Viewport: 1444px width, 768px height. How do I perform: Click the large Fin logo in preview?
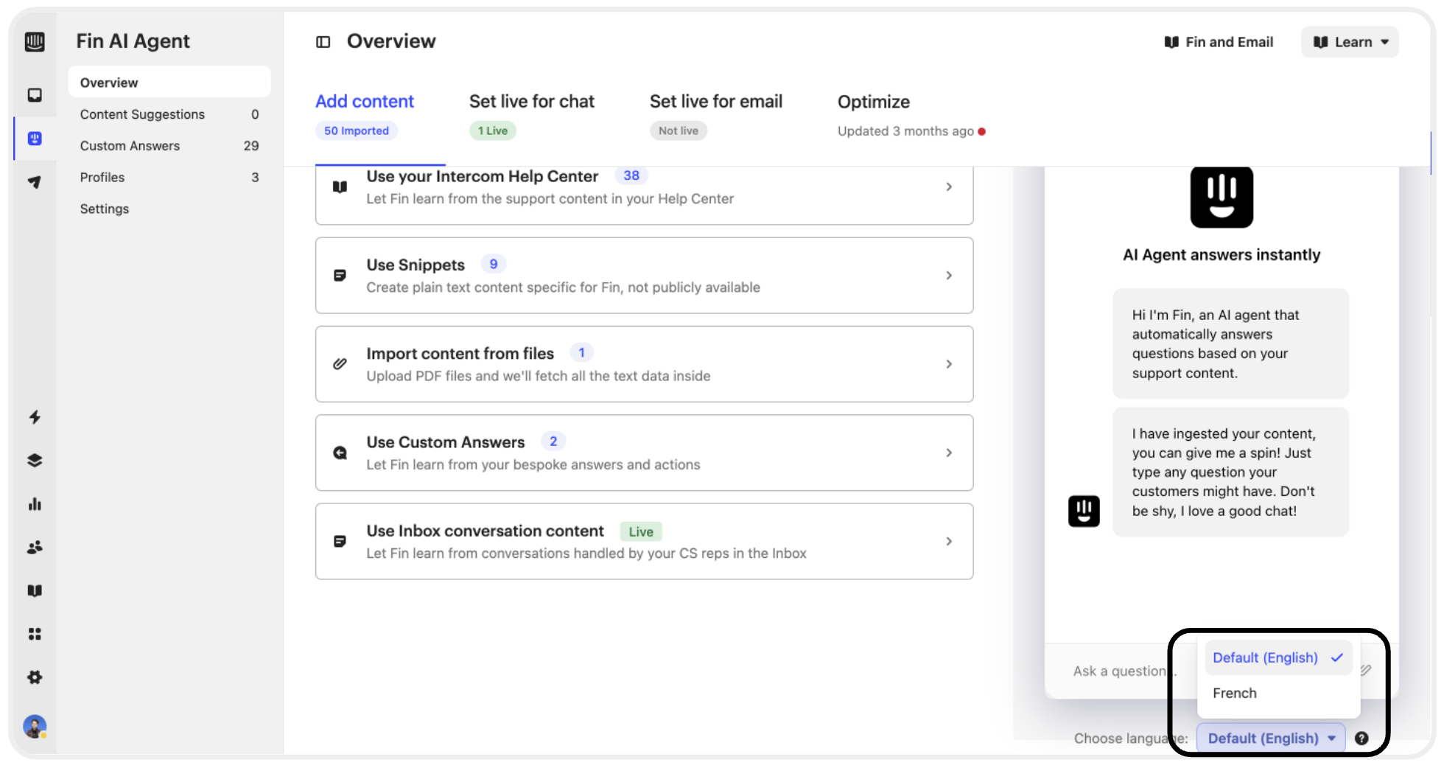tap(1222, 197)
